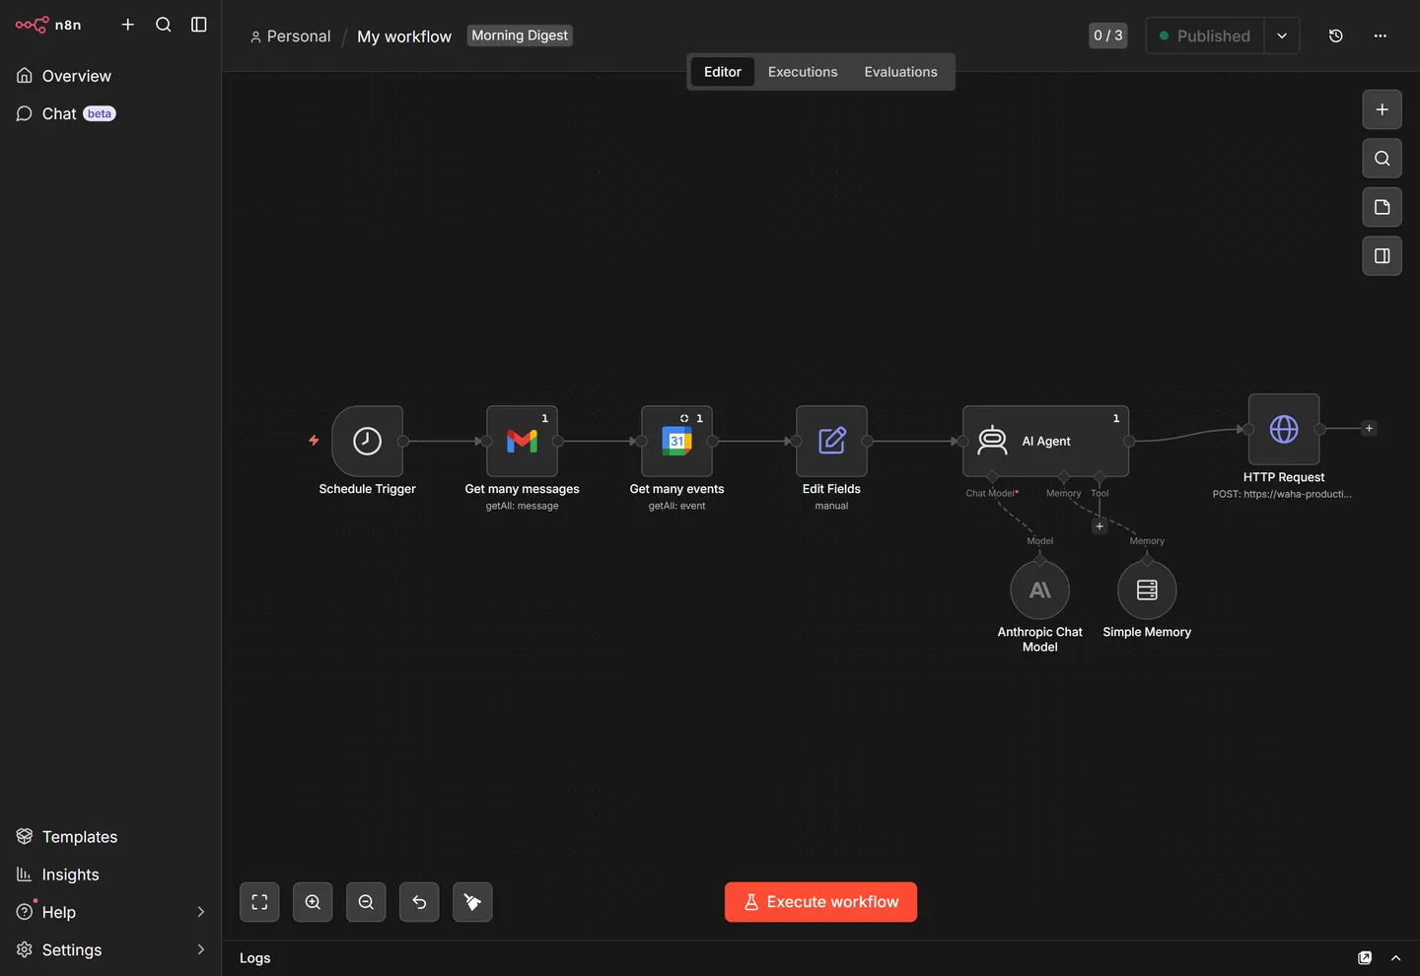Screen dimensions: 1420x976
Task: Add a sticky note to canvas
Action: pyautogui.click(x=1383, y=207)
